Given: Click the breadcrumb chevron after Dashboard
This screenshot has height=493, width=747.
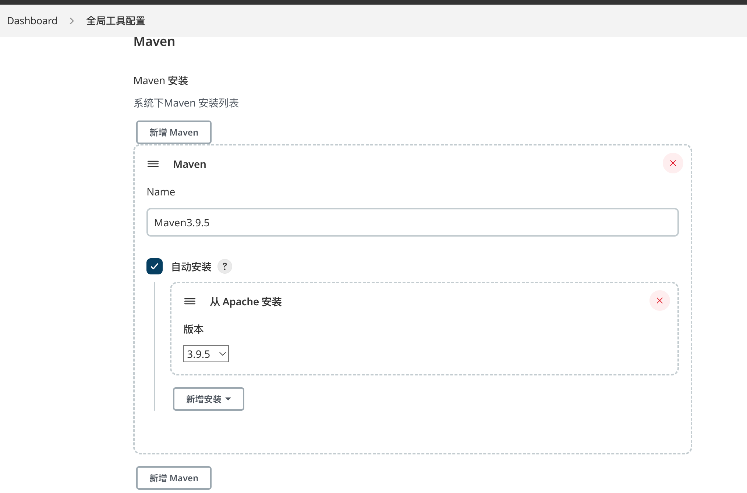Looking at the screenshot, I should [72, 21].
